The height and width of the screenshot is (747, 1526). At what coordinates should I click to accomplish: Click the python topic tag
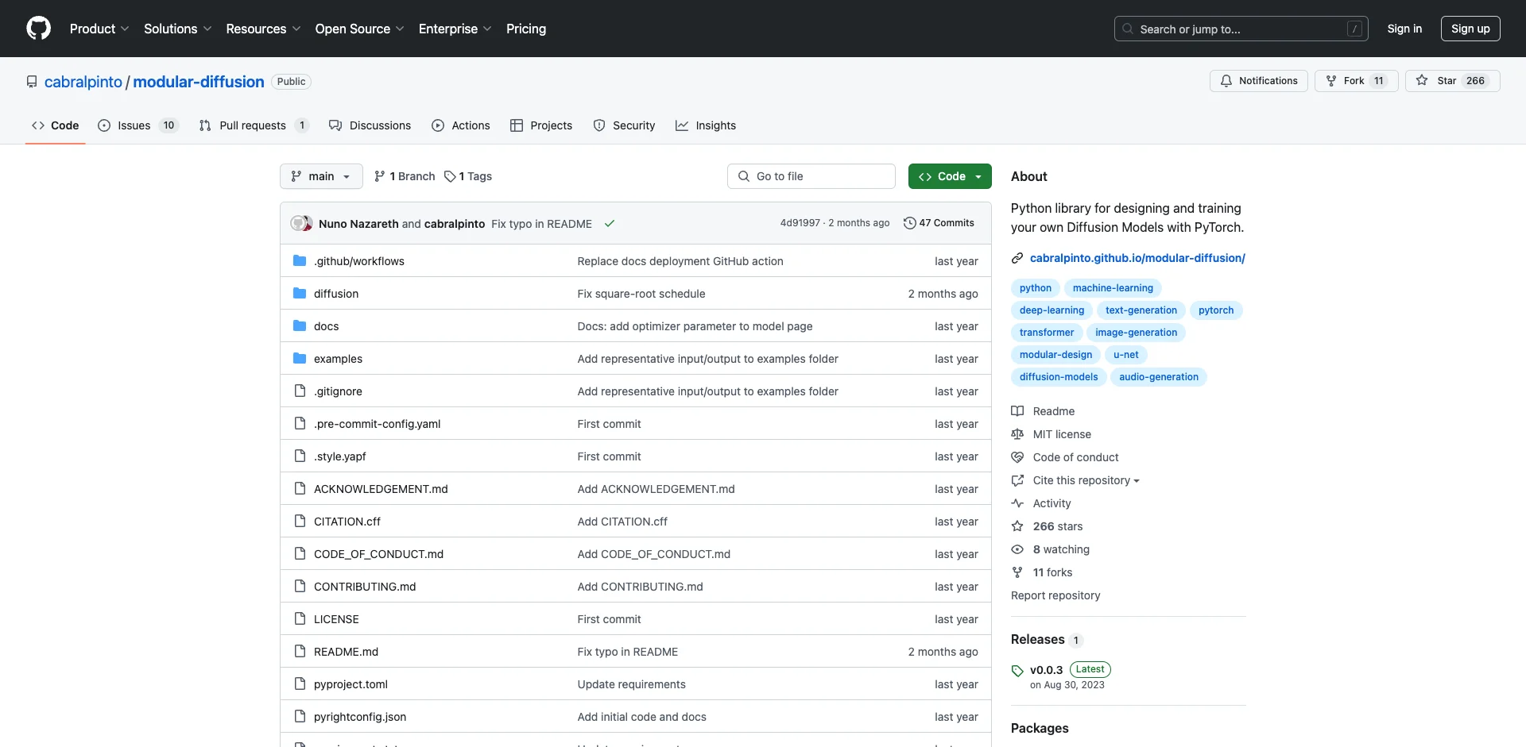pos(1036,288)
